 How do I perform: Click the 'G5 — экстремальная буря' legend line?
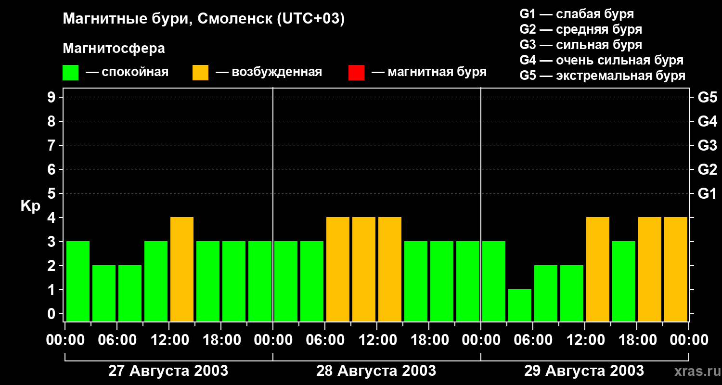tap(603, 76)
